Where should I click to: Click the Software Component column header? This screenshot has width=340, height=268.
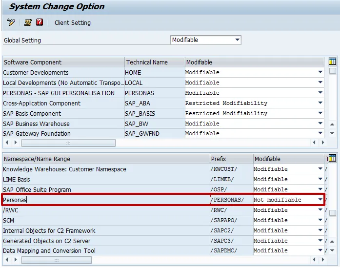tap(63, 62)
